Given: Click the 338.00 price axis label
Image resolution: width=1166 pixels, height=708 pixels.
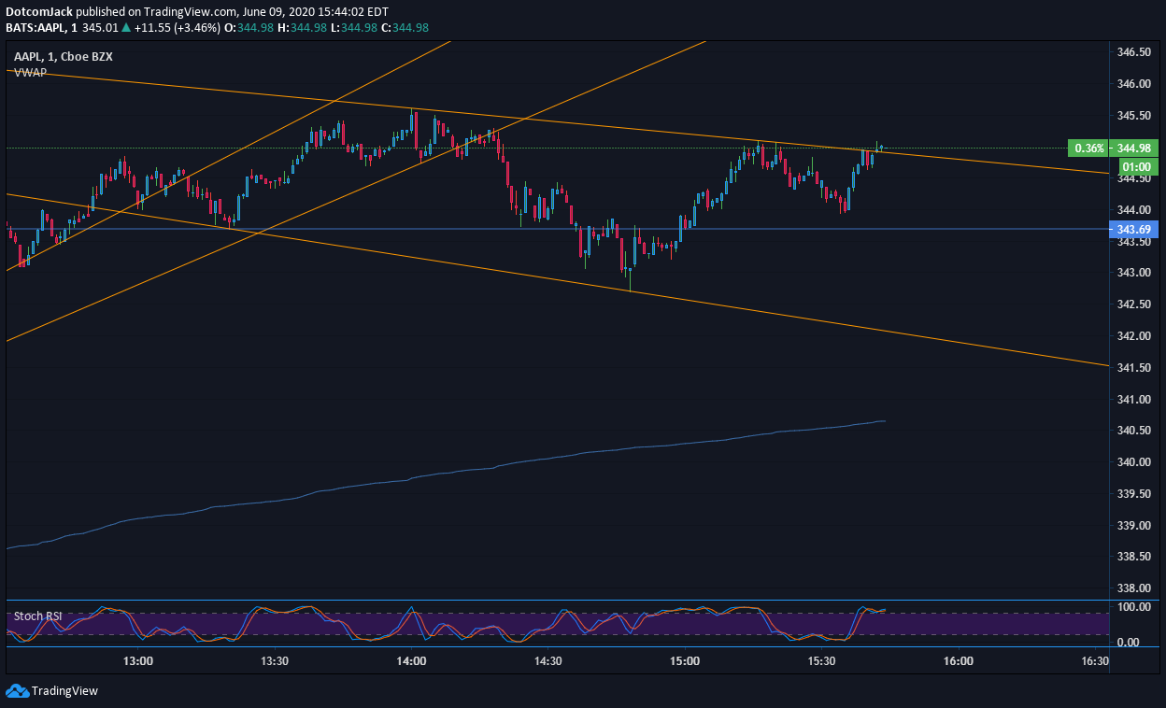Looking at the screenshot, I should (1134, 588).
